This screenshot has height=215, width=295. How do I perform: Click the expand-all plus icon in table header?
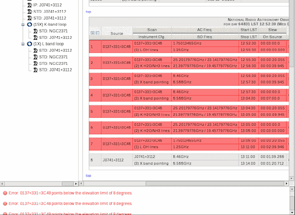click(93, 33)
